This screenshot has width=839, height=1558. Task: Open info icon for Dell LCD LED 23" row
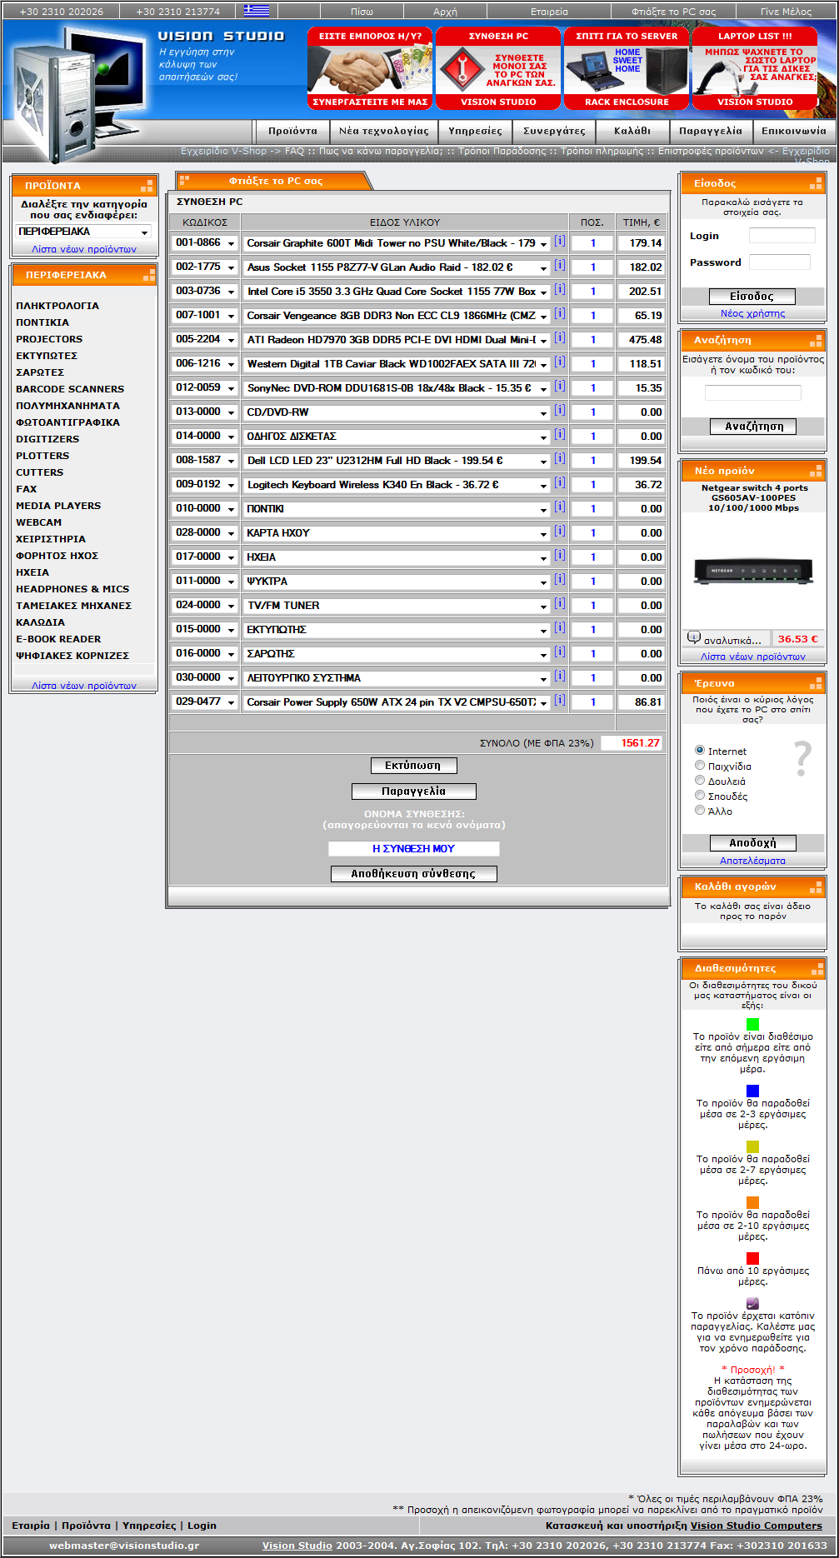pyautogui.click(x=559, y=458)
